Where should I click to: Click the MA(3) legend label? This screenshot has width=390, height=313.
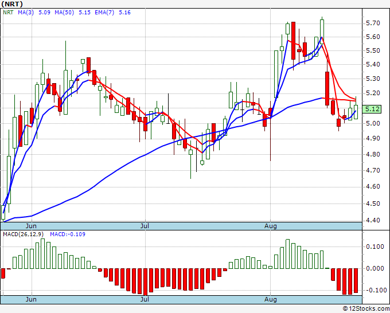tap(26, 13)
